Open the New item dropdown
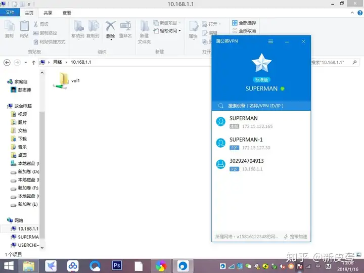Image resolution: width=364 pixels, height=273 pixels. pyautogui.click(x=167, y=23)
